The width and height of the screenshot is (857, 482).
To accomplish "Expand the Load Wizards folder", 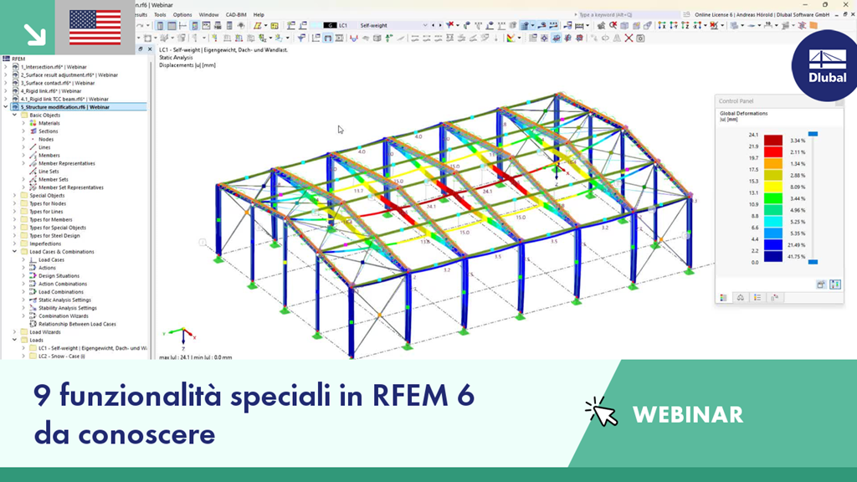I will click(x=15, y=331).
